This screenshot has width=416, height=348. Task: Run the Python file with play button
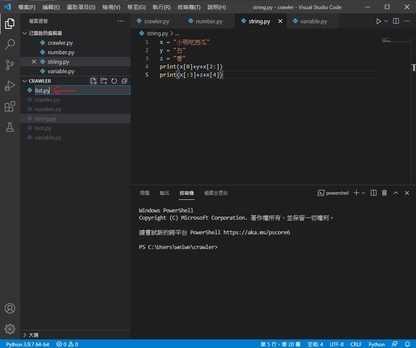(379, 21)
